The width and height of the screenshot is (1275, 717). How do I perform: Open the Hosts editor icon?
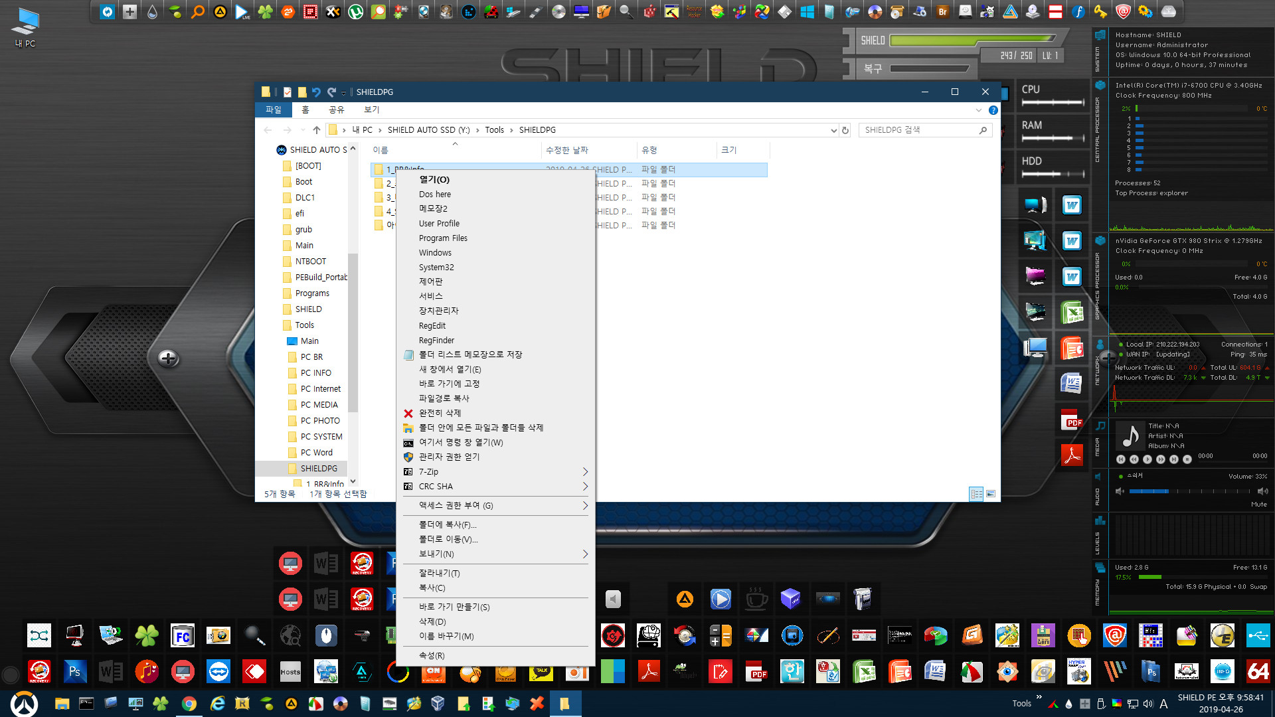(x=290, y=671)
